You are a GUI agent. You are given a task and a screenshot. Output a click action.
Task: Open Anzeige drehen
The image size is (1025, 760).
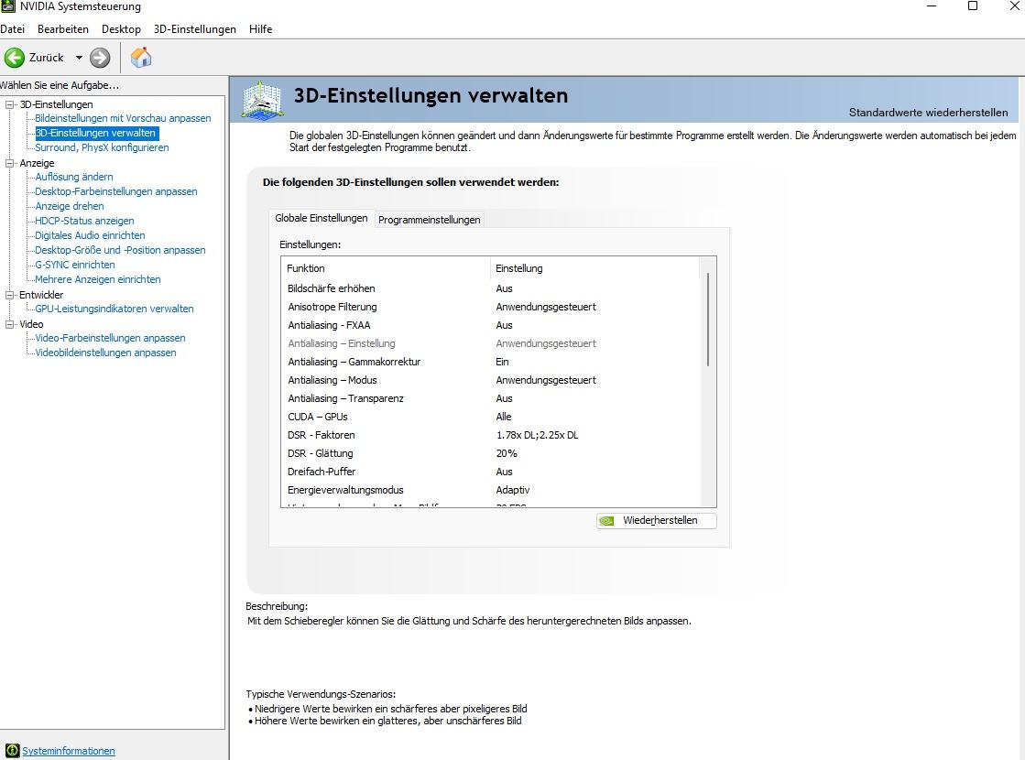(70, 206)
